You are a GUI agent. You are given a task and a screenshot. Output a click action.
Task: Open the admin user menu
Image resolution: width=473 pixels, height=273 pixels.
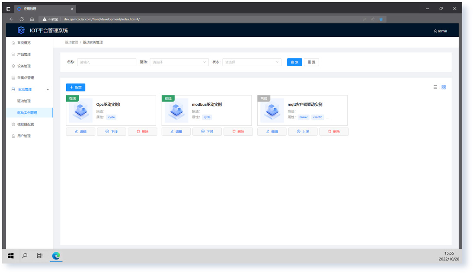440,31
